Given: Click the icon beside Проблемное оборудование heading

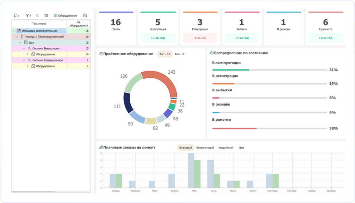Looking at the screenshot, I should click(x=101, y=54).
